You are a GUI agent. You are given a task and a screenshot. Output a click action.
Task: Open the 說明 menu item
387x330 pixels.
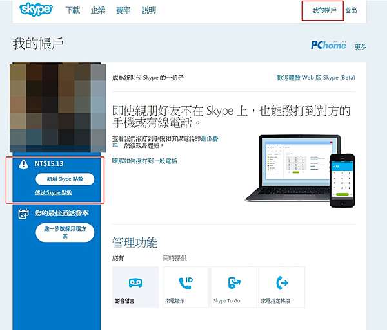point(149,10)
